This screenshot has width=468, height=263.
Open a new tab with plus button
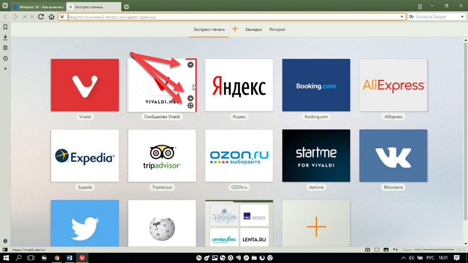point(126,7)
